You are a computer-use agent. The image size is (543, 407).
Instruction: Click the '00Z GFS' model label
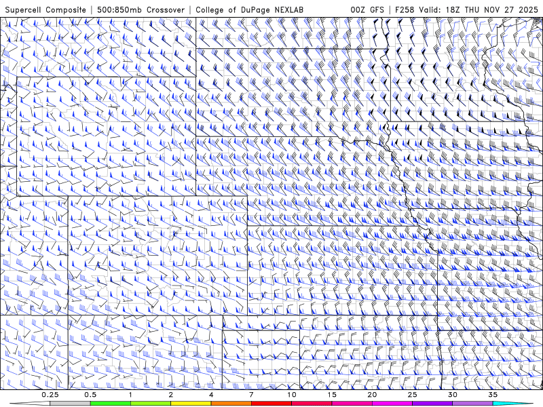click(367, 9)
